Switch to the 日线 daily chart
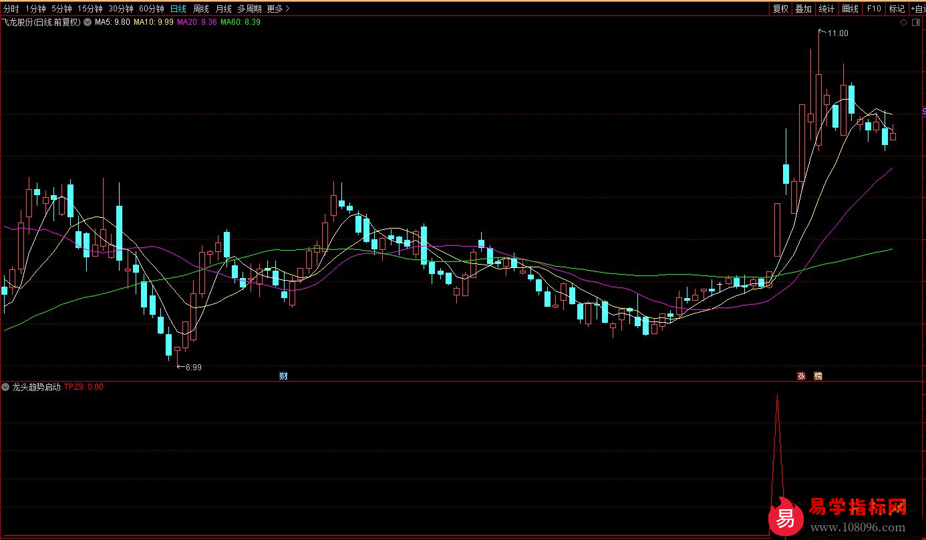Viewport: 926px width, 540px height. click(x=178, y=9)
